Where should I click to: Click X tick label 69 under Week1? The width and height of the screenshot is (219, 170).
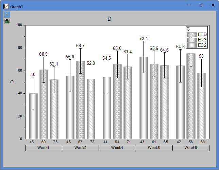(x=44, y=142)
